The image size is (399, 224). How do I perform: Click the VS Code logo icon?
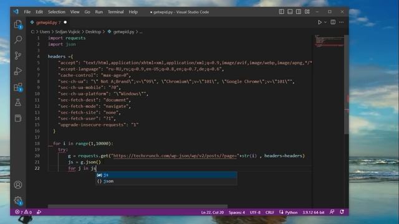pos(16,12)
